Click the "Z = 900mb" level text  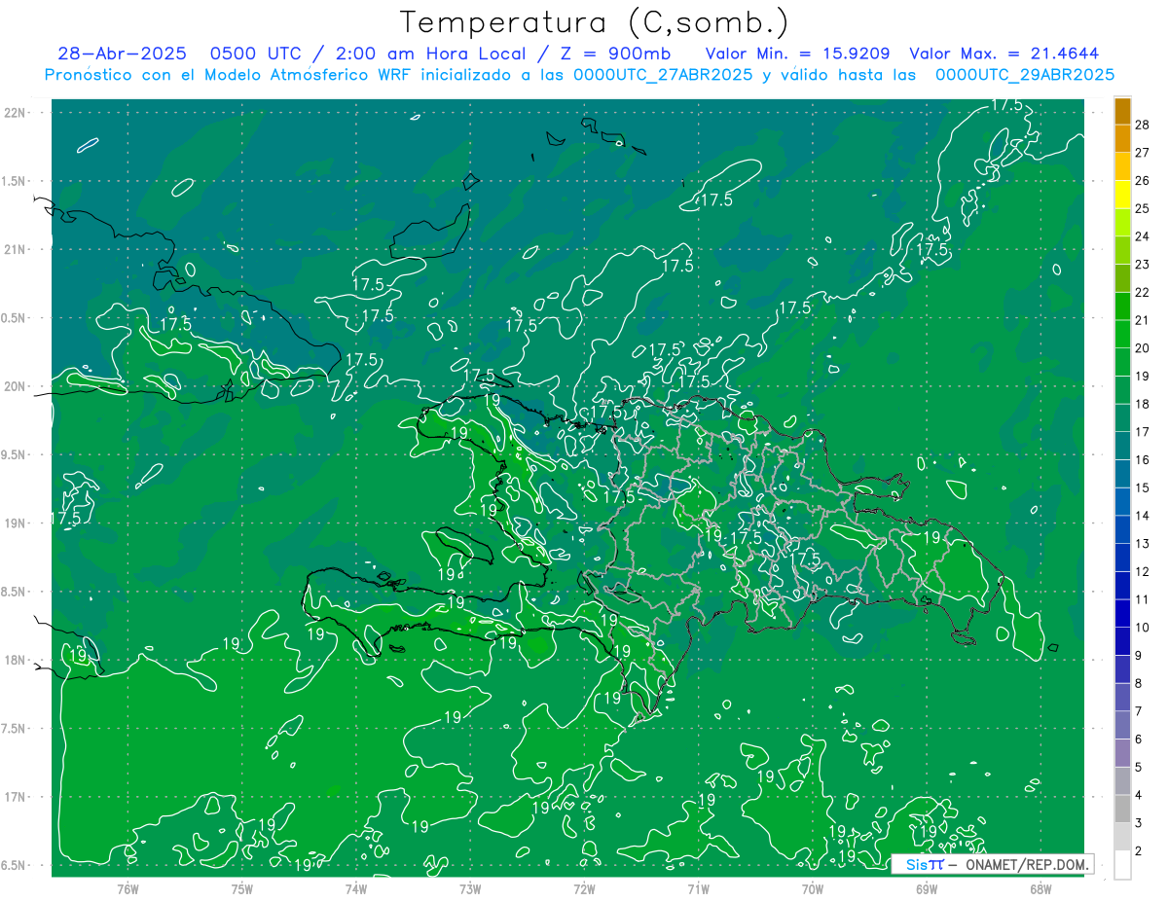coord(617,54)
